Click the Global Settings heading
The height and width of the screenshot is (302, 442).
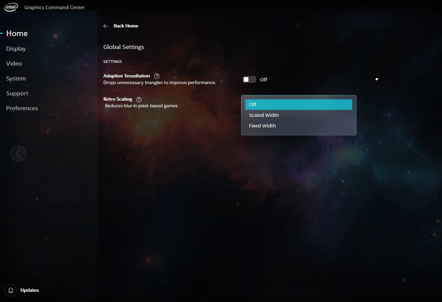click(124, 47)
